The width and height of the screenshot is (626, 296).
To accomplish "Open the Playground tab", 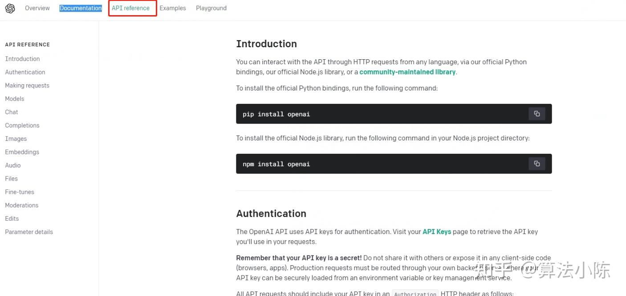I will [x=211, y=8].
